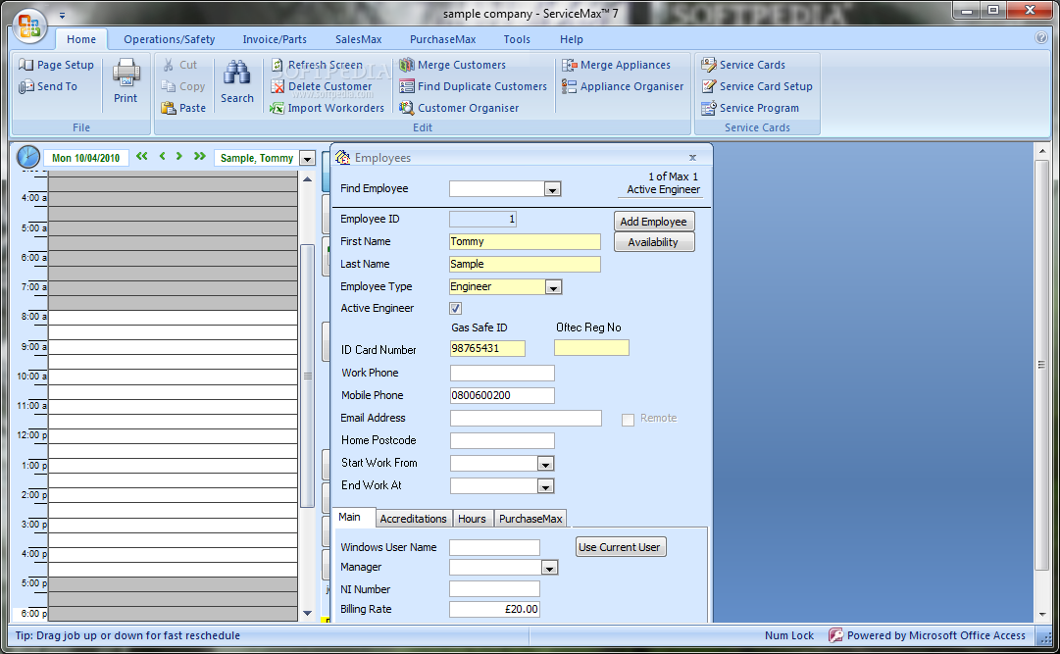
Task: Click the main window scrollbar up arrow
Action: 1041,152
